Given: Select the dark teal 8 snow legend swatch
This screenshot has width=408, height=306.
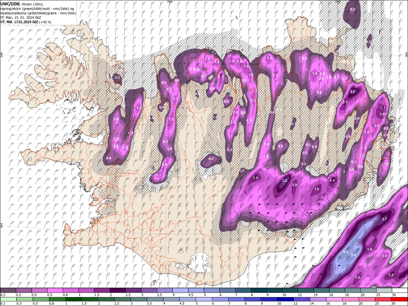Looking at the screenshot, I should (x=259, y=290).
